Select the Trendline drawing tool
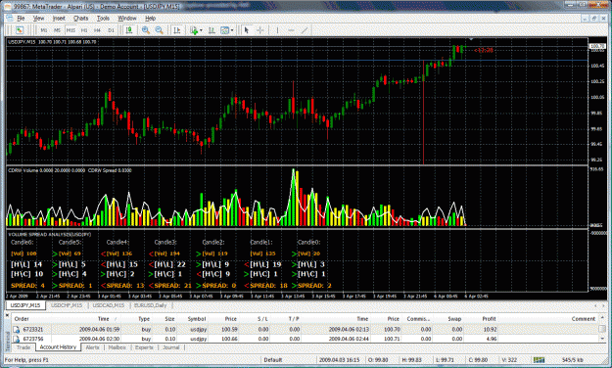Viewport: 612px width, 368px height. pos(305,30)
